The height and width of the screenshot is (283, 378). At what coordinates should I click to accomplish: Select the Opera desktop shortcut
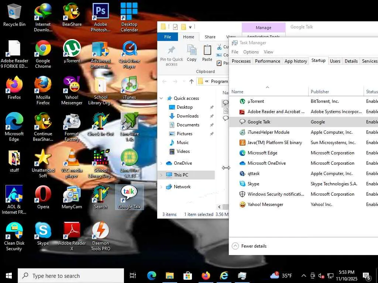[x=43, y=198]
